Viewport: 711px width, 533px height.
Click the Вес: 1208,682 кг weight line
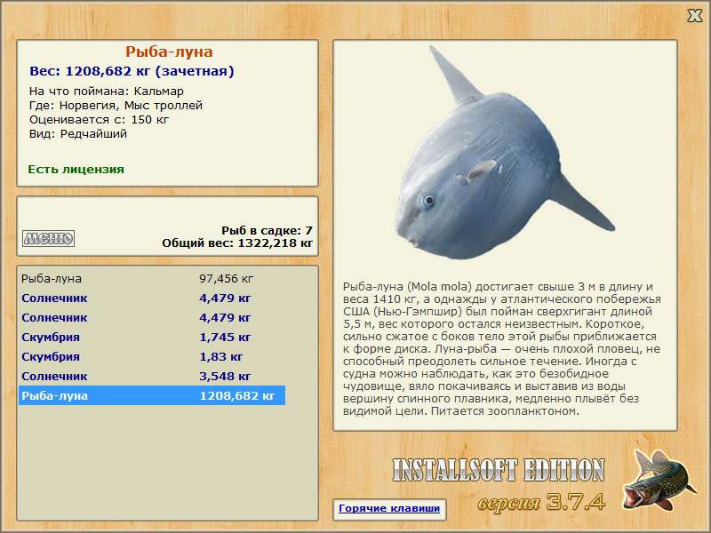(x=132, y=71)
